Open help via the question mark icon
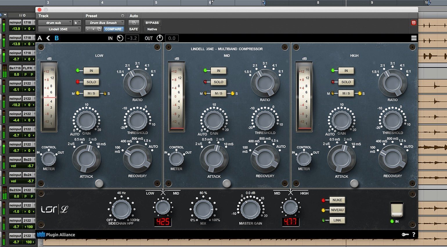447x247 pixels. coord(414,235)
